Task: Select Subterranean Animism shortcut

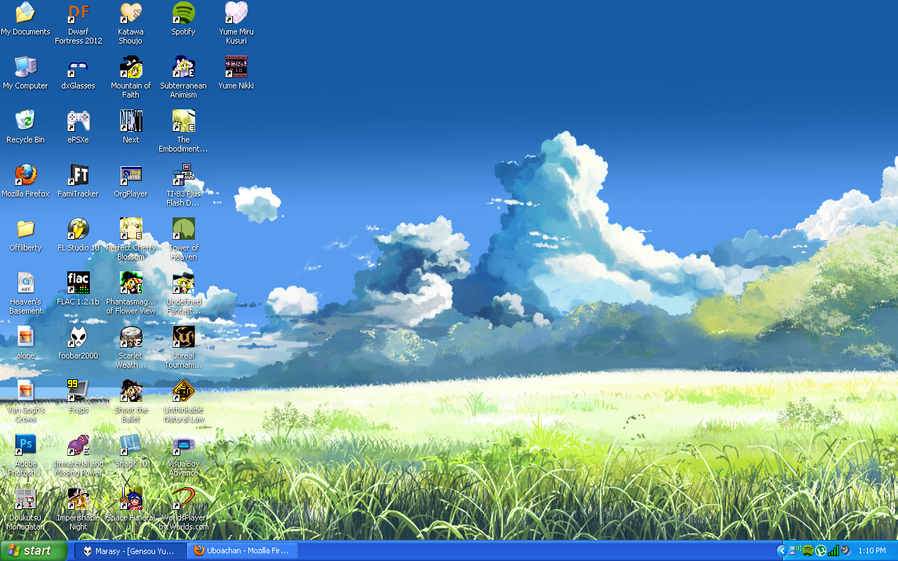Action: pos(183,67)
